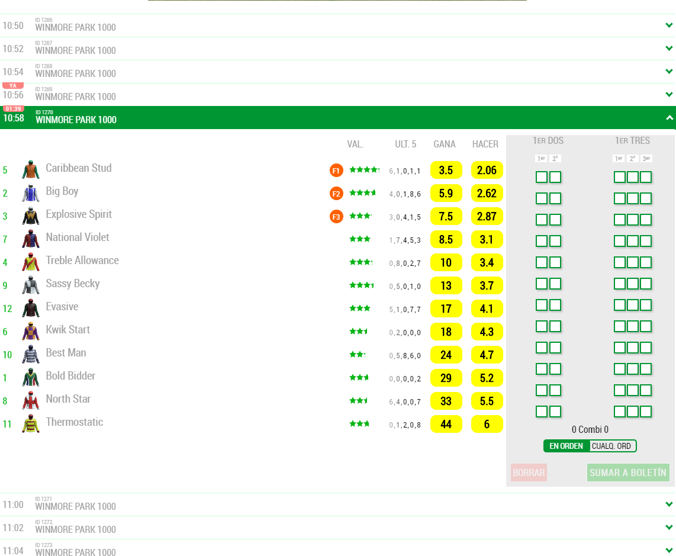Click North Star's jockey silk icon
Viewport: 676px width, 556px height.
pos(31,400)
